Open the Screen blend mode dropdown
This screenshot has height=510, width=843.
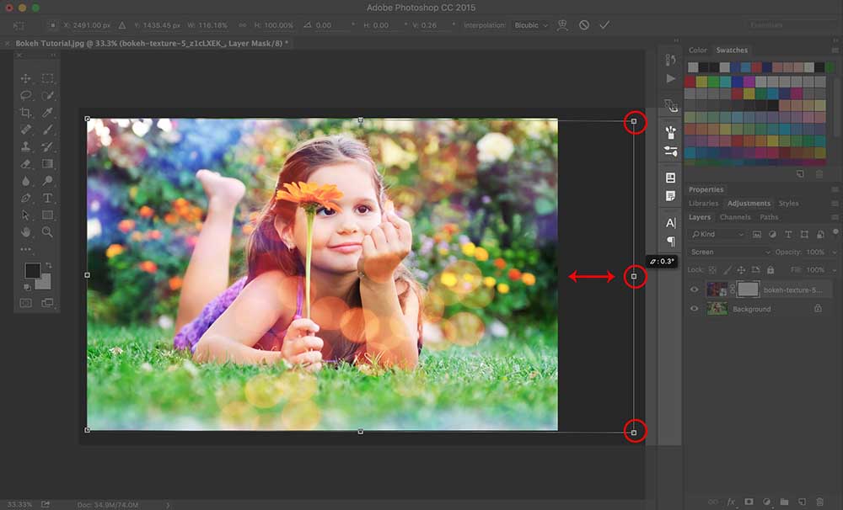(x=730, y=252)
